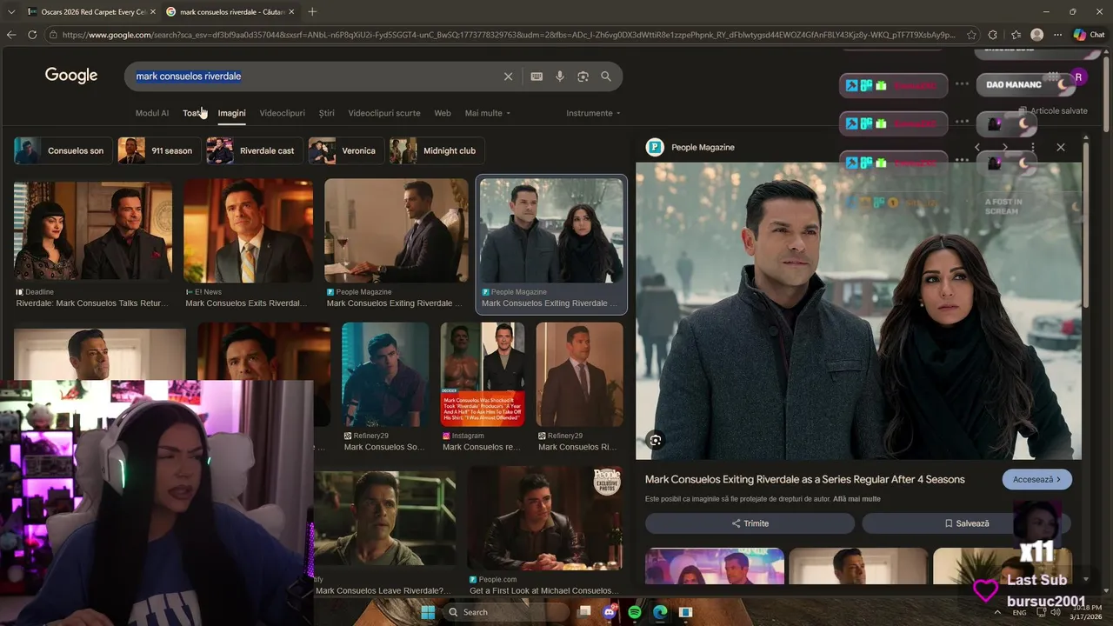Open the Edge profile avatar
1113x626 pixels.
(1036, 35)
